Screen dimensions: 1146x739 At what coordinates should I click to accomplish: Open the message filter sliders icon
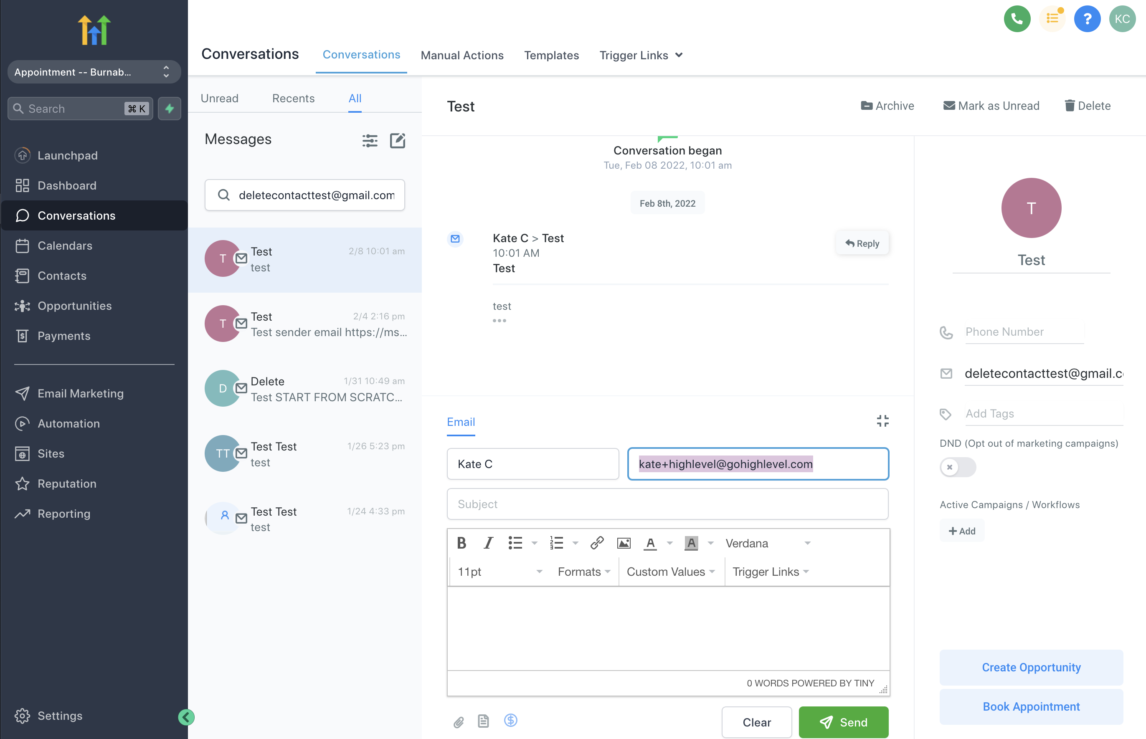click(370, 141)
